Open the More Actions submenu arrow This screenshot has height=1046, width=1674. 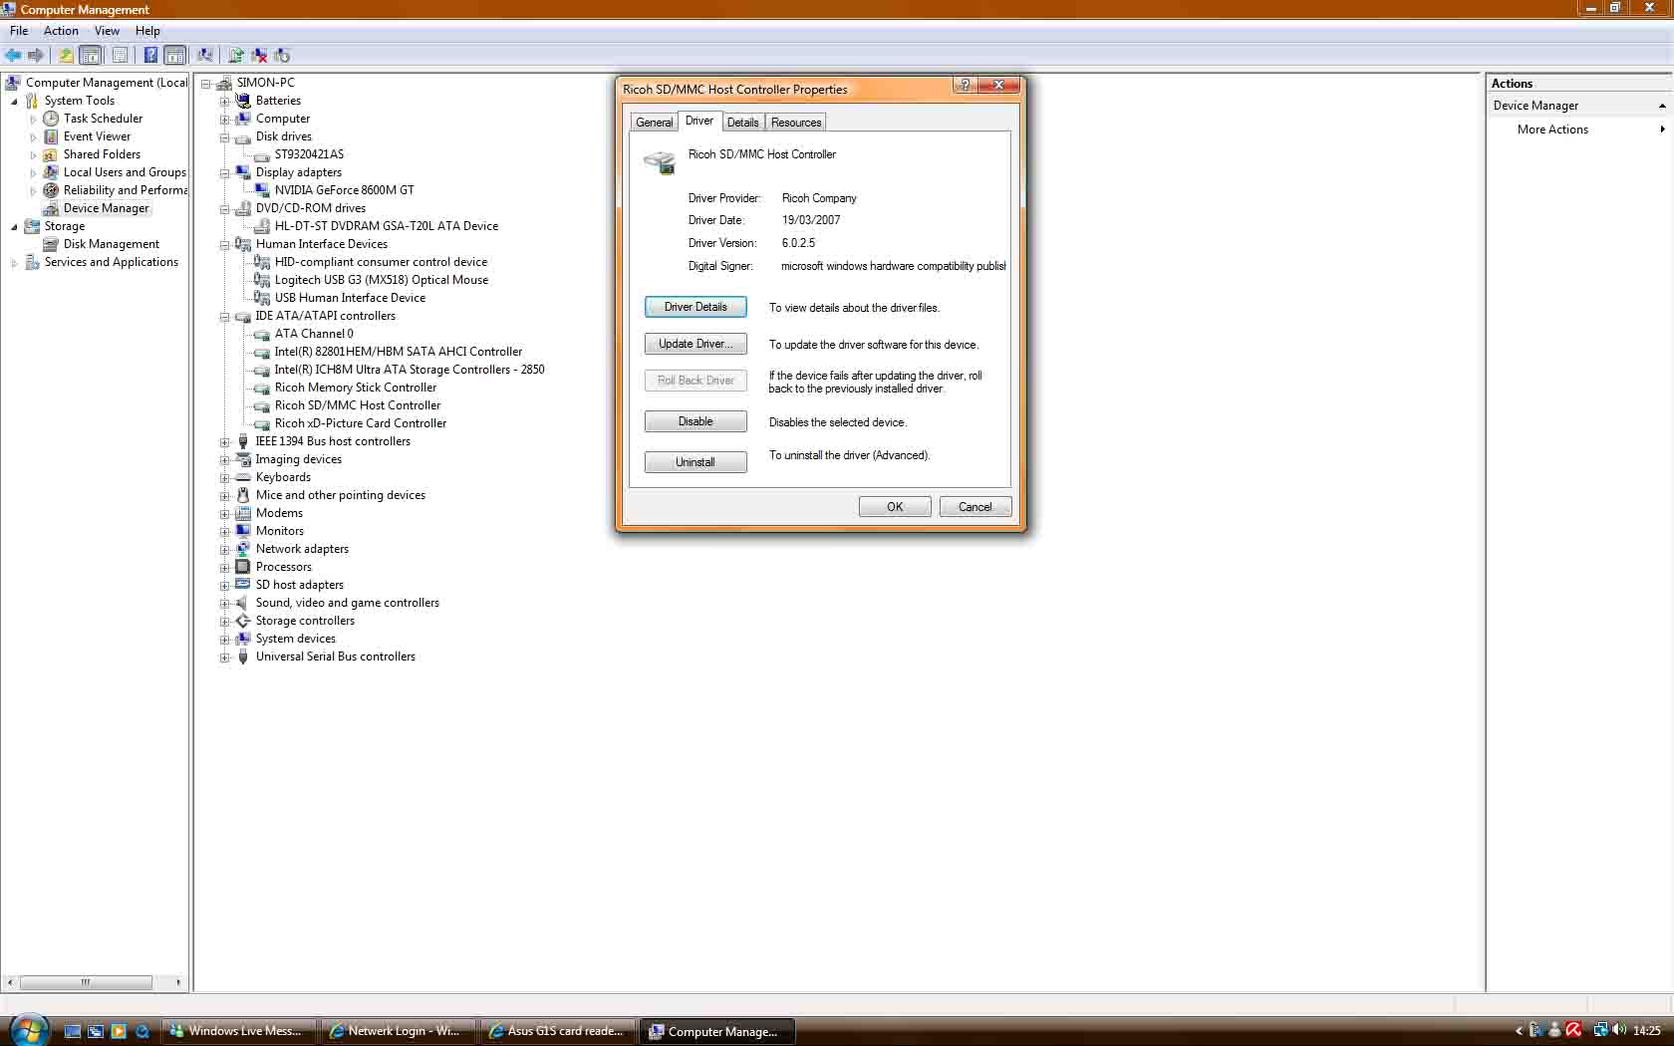[1662, 130]
